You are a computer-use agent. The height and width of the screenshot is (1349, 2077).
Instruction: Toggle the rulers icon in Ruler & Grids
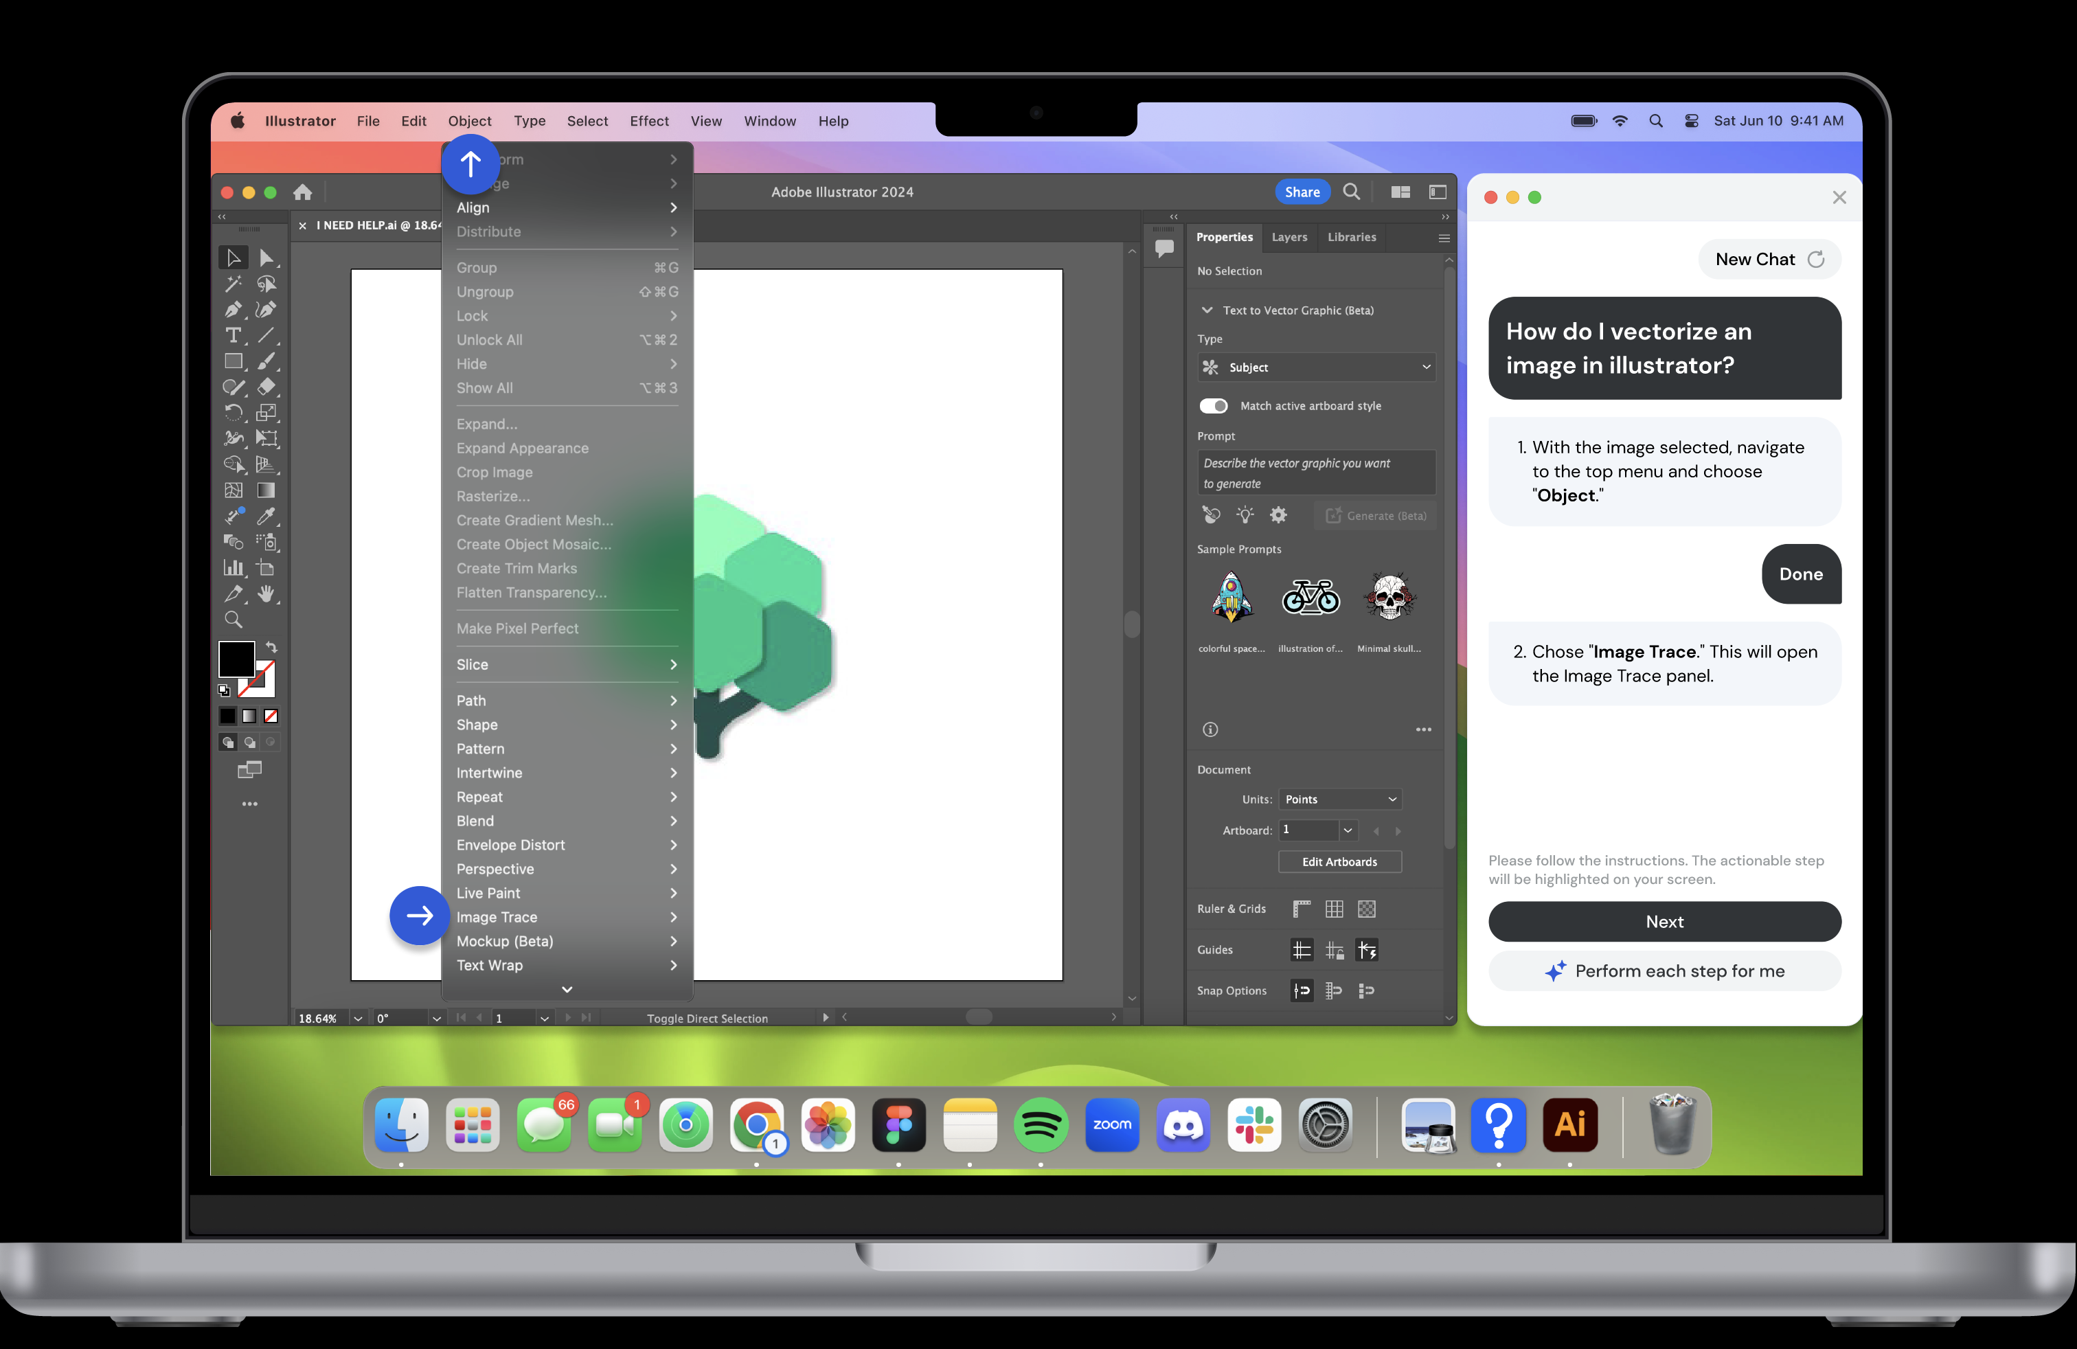(1301, 909)
